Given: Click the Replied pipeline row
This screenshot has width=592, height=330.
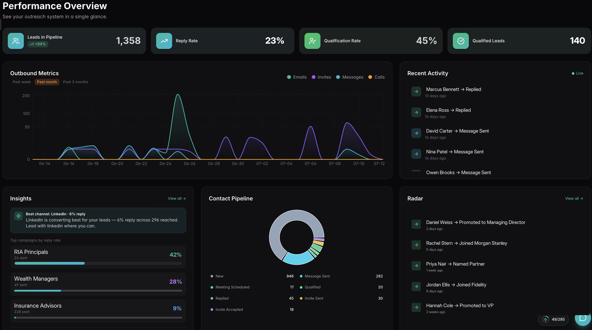Looking at the screenshot, I should coord(252,298).
